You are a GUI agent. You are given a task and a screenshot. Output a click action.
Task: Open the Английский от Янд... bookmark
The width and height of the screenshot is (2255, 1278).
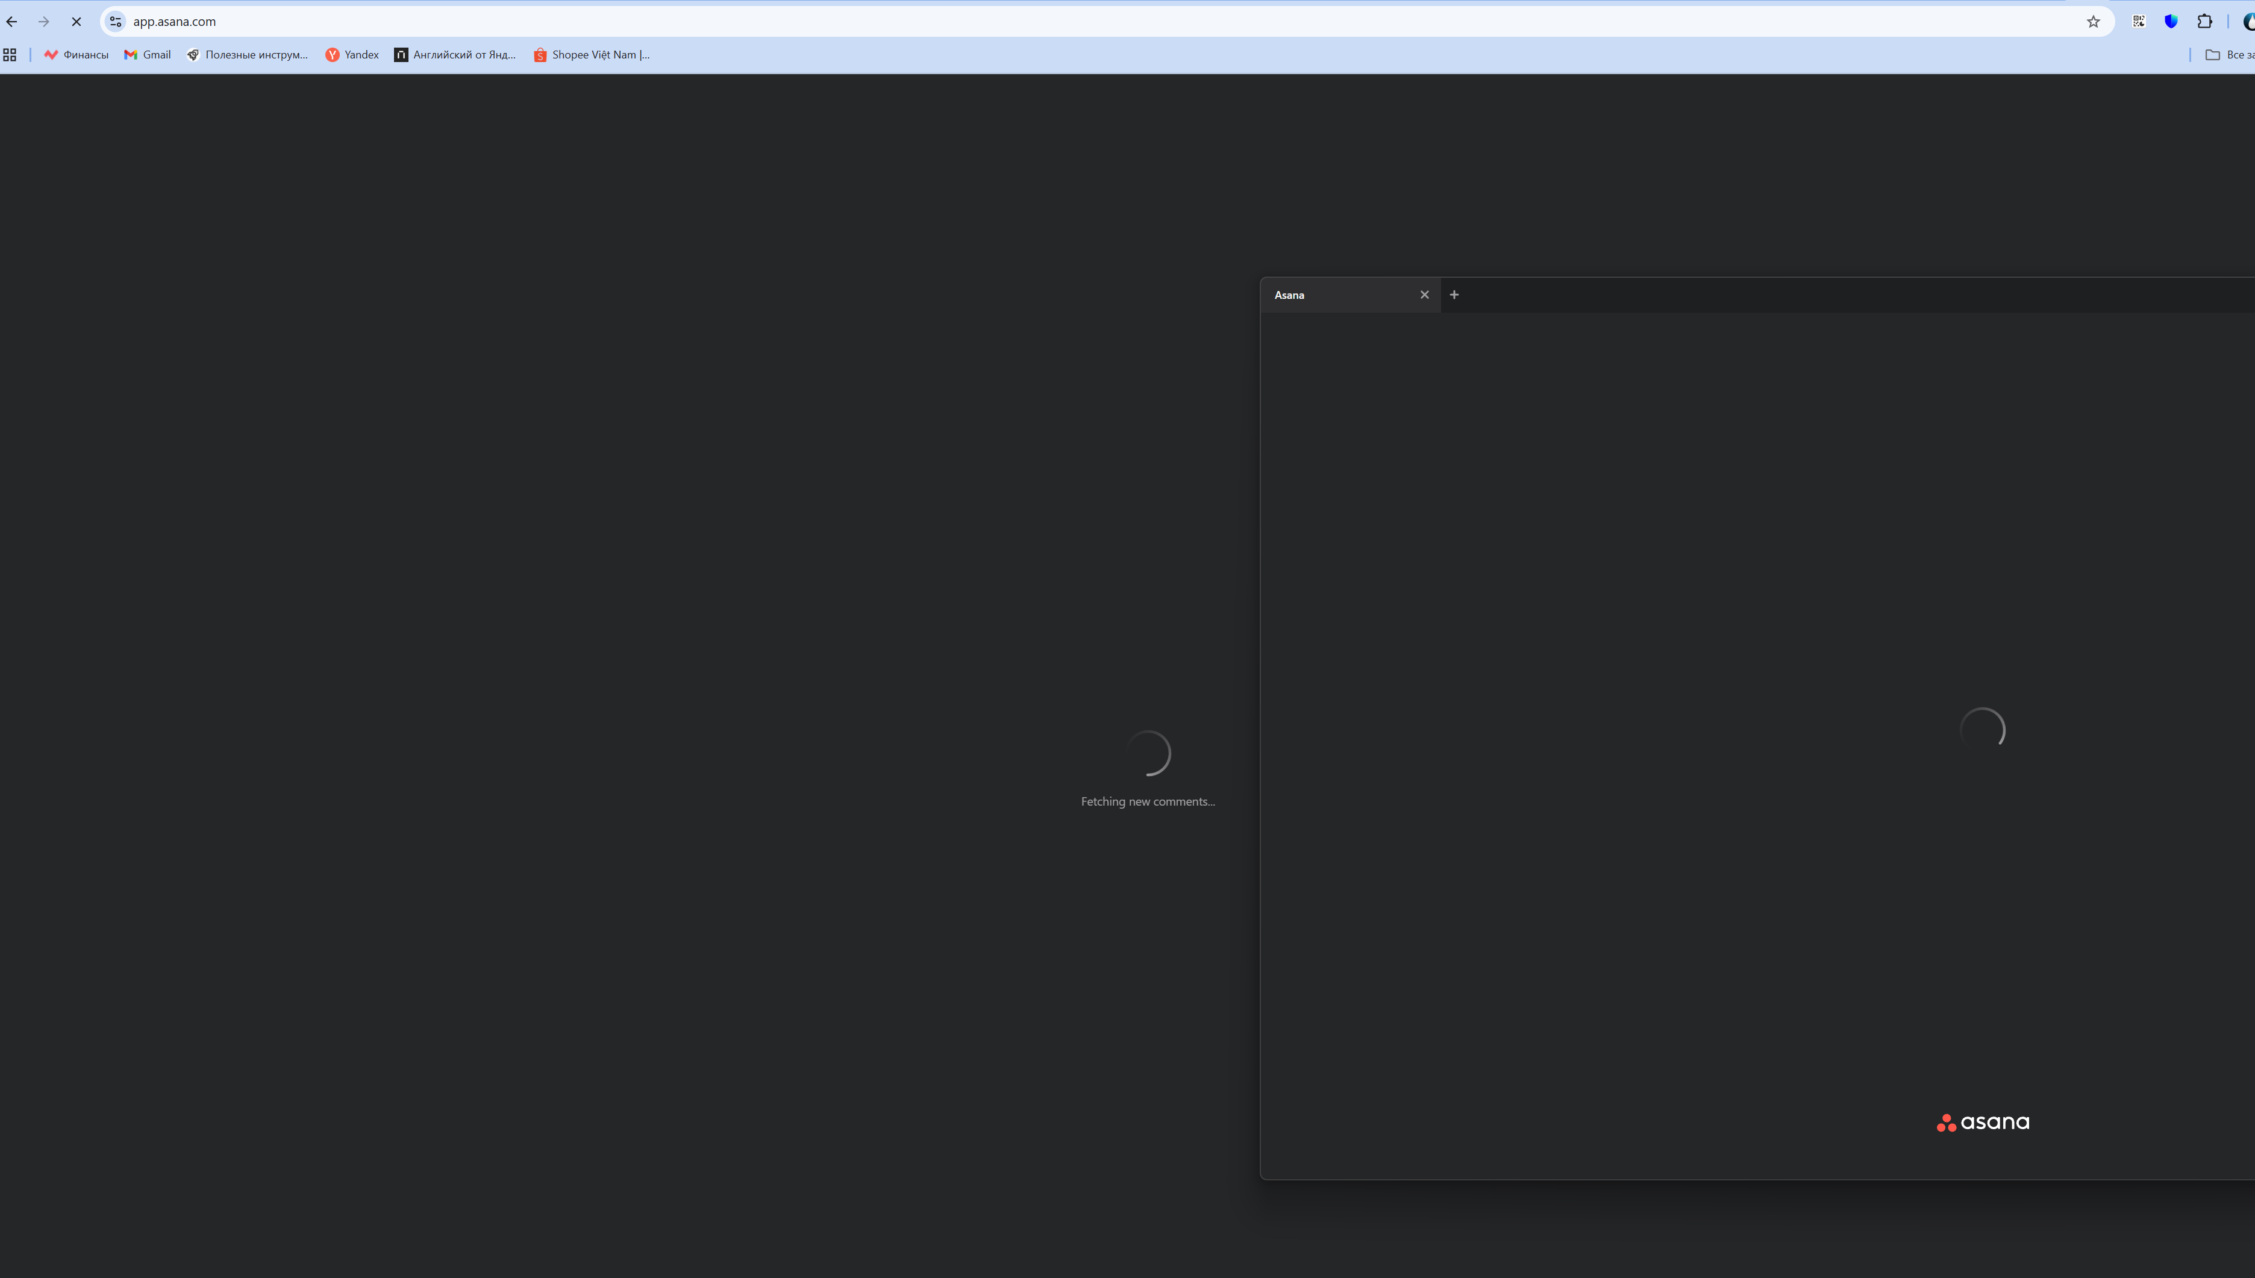point(454,54)
